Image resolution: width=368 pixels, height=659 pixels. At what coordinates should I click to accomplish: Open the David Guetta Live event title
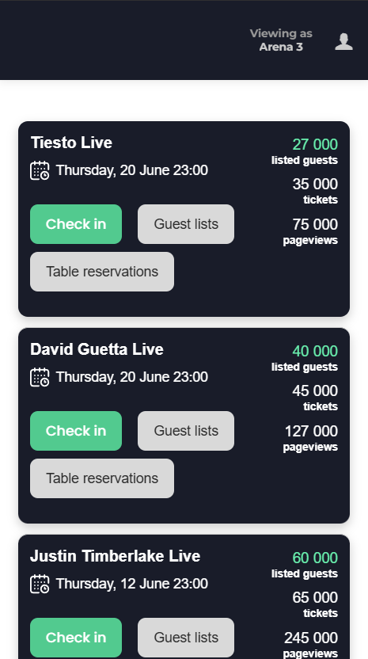[x=97, y=349]
